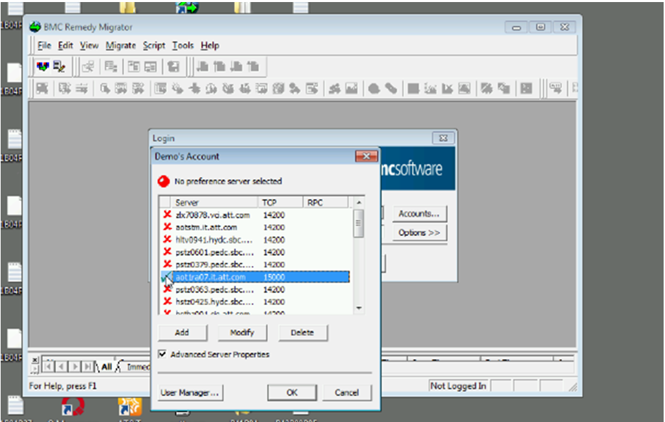The image size is (665, 422).
Task: Click TCP port value 15000
Action: tap(274, 277)
